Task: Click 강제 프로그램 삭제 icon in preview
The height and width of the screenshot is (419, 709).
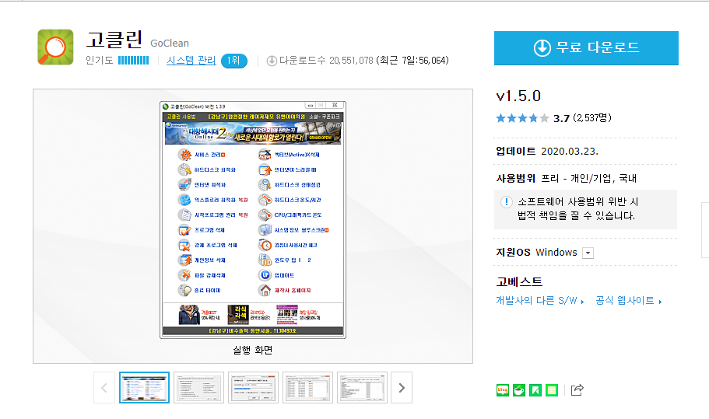Action: click(x=184, y=245)
